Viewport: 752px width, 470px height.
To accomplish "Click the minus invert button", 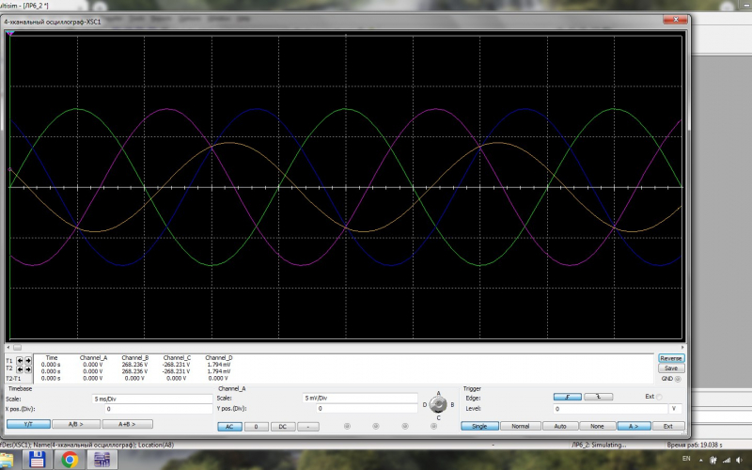I will coord(308,427).
